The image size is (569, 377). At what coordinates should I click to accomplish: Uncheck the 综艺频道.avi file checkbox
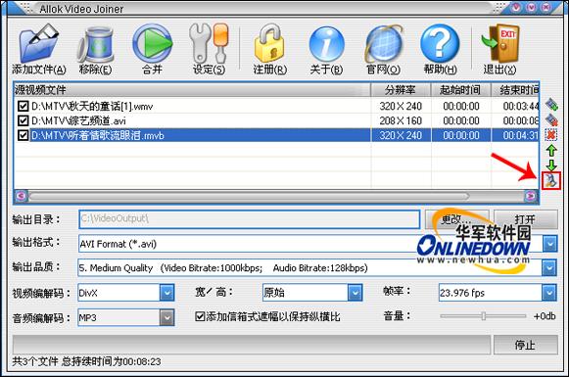click(23, 120)
